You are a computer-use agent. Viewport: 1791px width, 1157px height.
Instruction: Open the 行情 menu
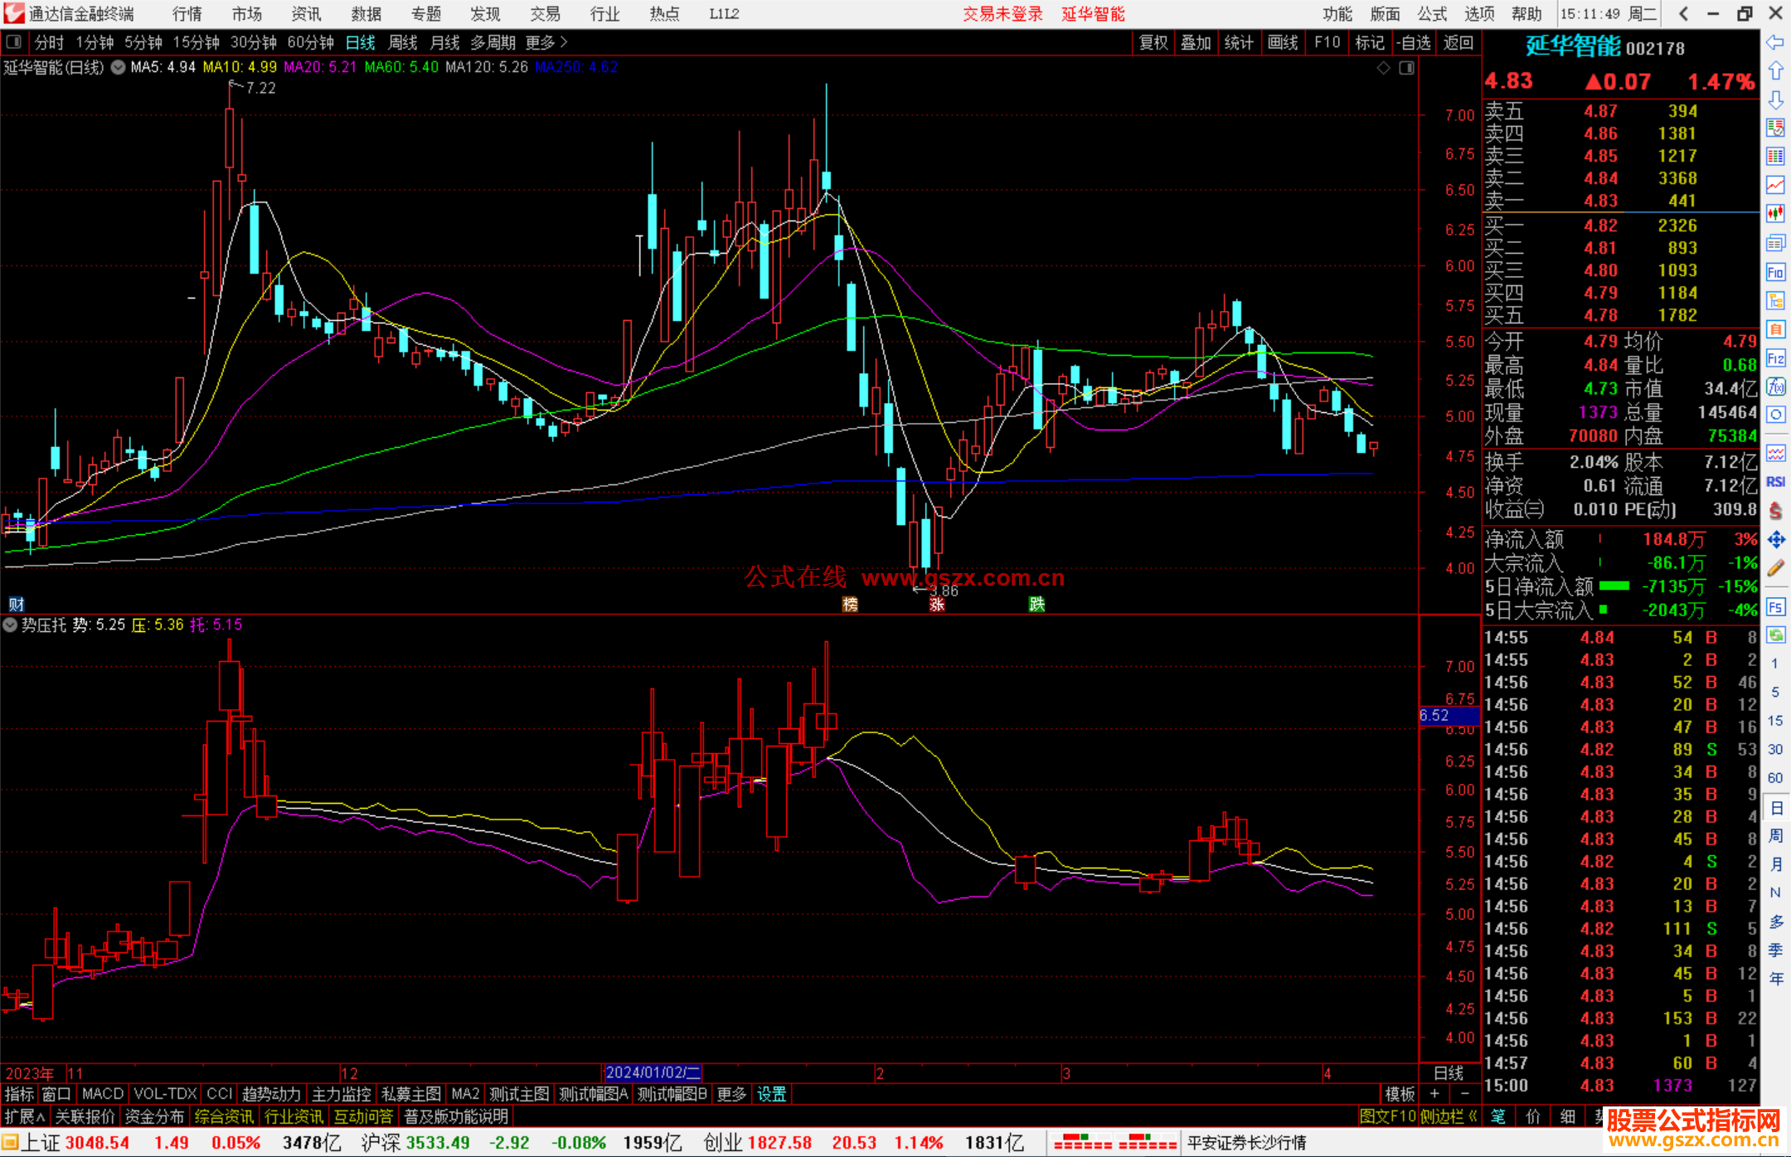tap(187, 14)
